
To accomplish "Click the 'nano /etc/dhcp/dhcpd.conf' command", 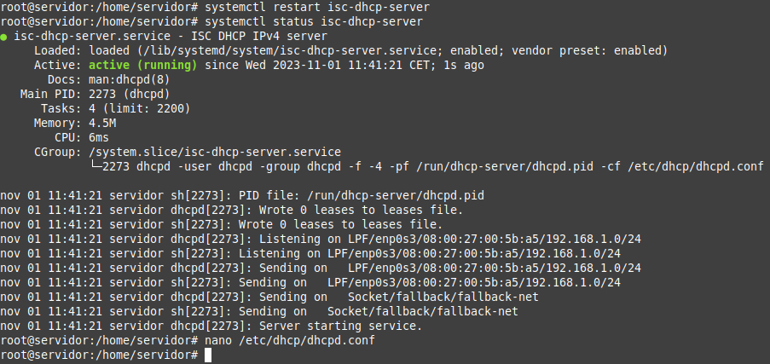I will (x=290, y=340).
